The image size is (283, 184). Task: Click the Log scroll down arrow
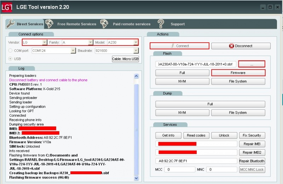click(136, 178)
